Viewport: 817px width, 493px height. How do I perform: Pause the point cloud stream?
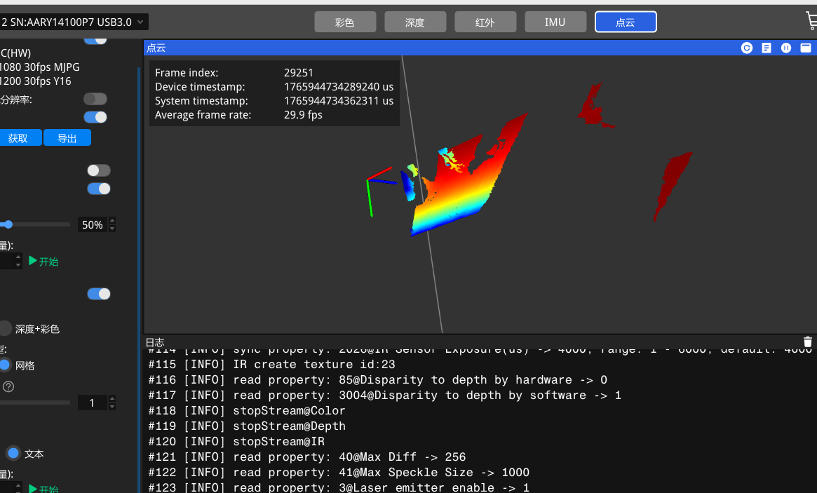click(x=786, y=48)
